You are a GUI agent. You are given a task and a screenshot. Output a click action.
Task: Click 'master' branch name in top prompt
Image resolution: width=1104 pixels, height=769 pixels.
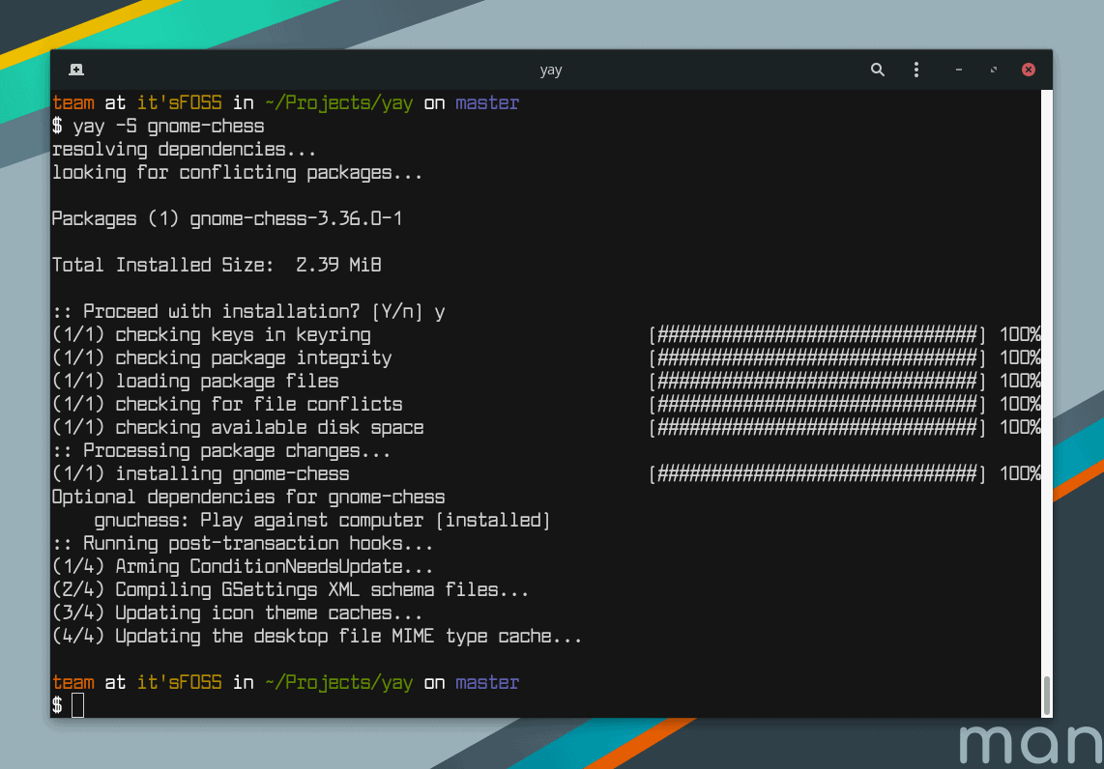(x=487, y=103)
